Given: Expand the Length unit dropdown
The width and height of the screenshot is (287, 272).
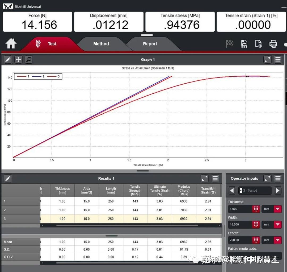Looking at the screenshot, I should tap(278, 240).
